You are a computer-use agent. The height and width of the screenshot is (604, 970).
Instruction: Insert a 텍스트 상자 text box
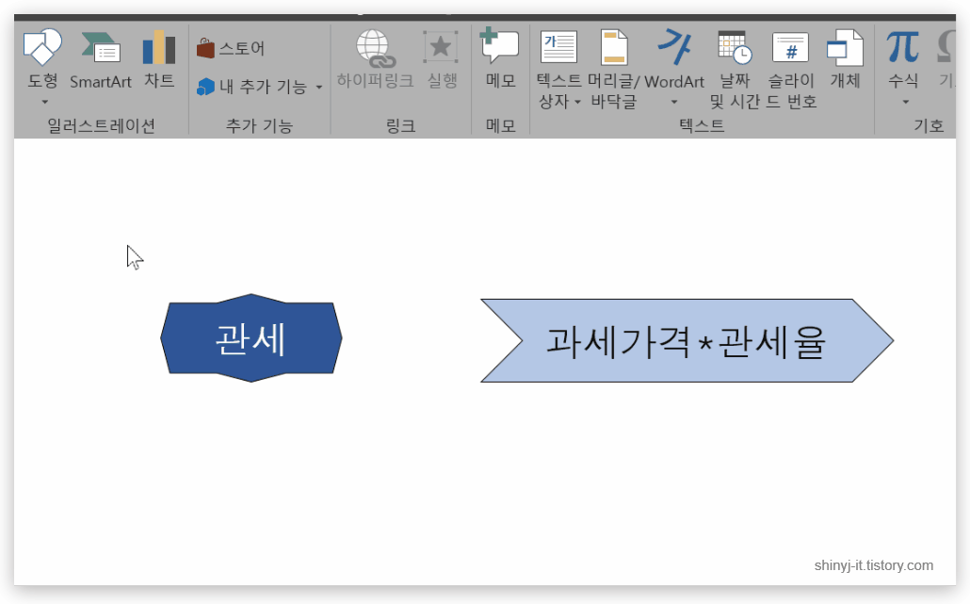tap(558, 70)
